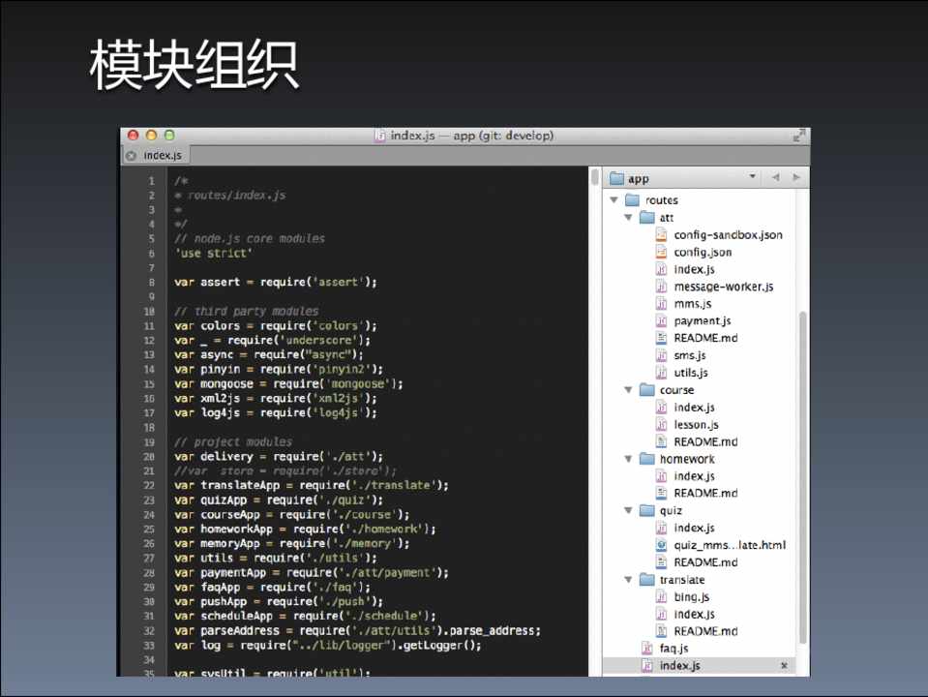Collapse the routes folder
The image size is (928, 697).
coord(613,200)
